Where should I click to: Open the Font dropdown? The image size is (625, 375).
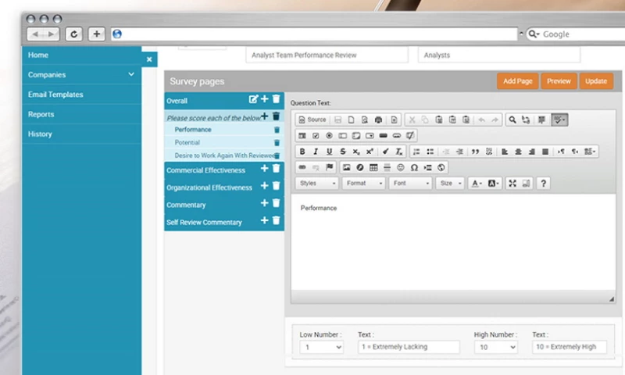click(x=411, y=184)
